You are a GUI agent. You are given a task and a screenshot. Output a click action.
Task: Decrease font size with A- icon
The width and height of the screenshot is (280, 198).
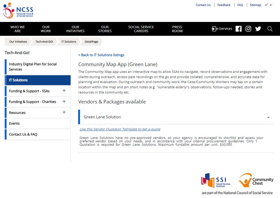[271, 5]
